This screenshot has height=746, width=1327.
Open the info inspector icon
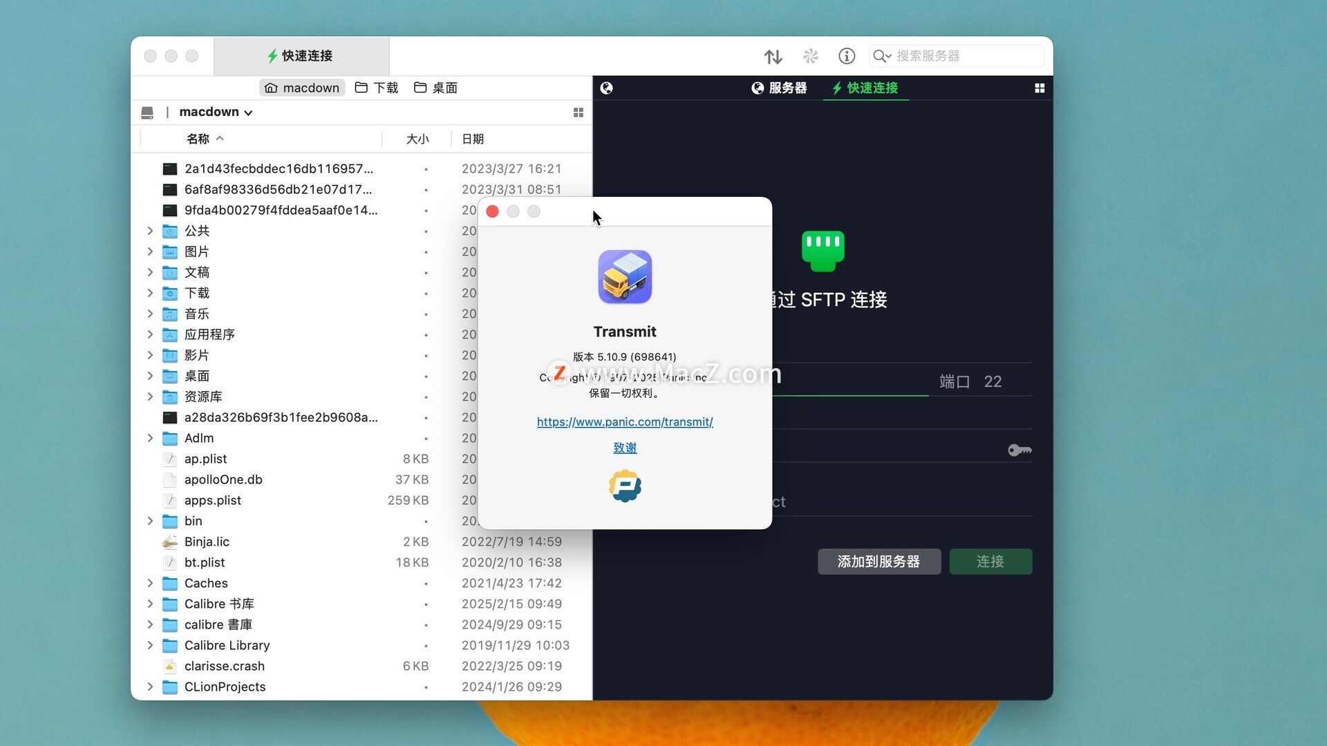[x=847, y=56]
